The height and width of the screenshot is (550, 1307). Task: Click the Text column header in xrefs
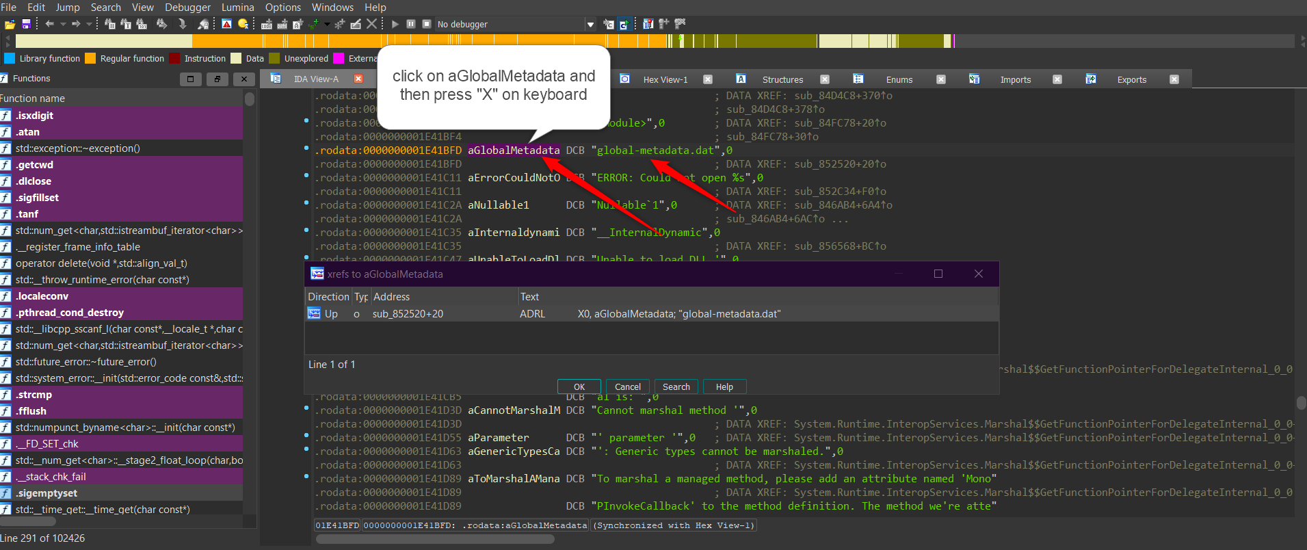tap(757, 296)
